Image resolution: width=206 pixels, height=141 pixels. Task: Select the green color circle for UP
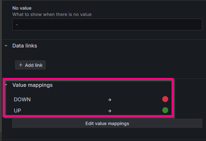click(x=165, y=110)
